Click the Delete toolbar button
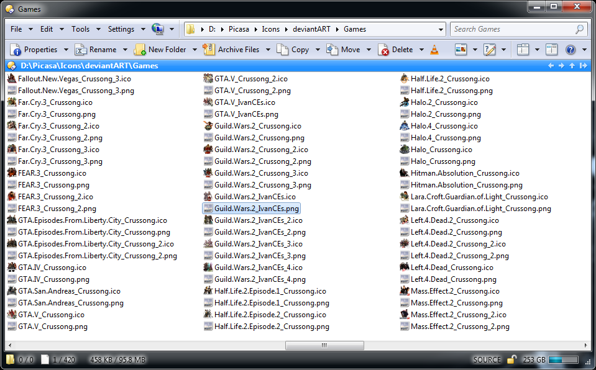 pyautogui.click(x=396, y=50)
